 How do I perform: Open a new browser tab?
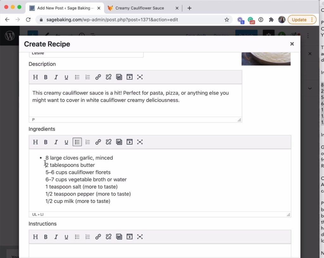(x=189, y=8)
